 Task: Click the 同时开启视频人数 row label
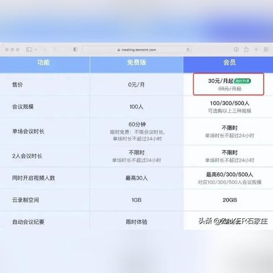[34, 178]
